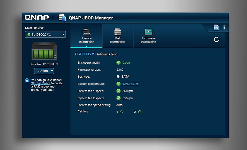The height and width of the screenshot is (150, 247).
Task: Open the LOG viewer icon
Action: click(216, 28)
